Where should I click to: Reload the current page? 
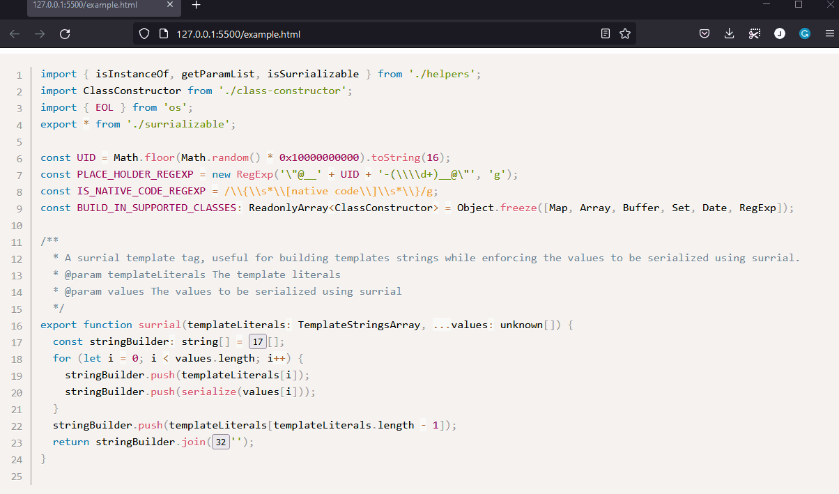[65, 33]
